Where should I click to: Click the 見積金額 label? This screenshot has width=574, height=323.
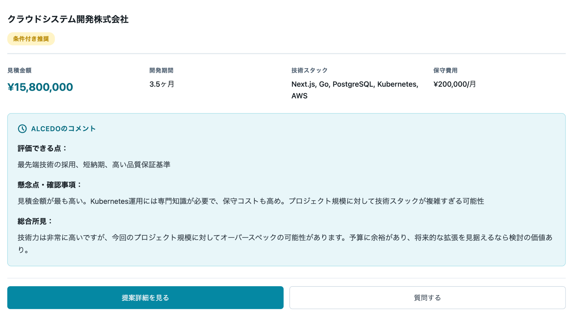pyautogui.click(x=20, y=71)
